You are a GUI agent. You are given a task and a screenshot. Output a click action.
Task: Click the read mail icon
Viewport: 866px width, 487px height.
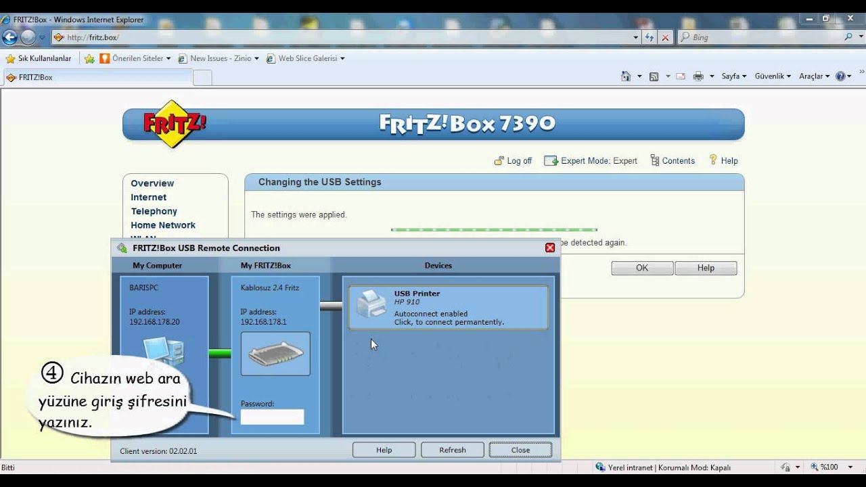681,76
